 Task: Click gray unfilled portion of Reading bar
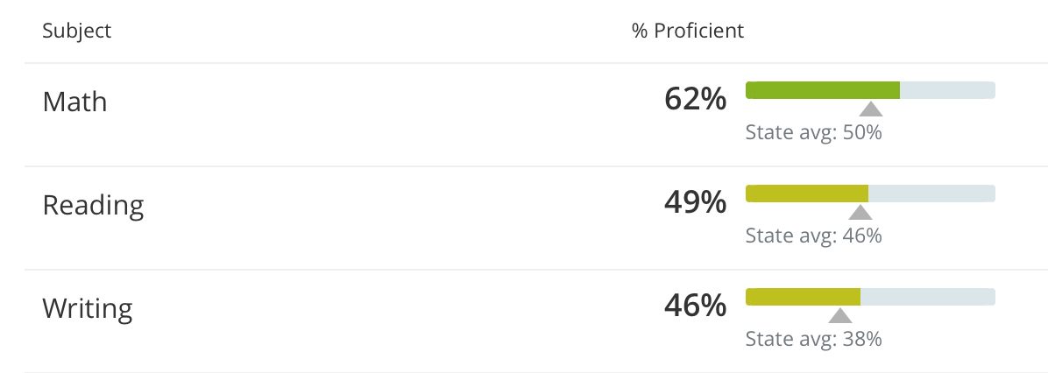click(x=931, y=194)
